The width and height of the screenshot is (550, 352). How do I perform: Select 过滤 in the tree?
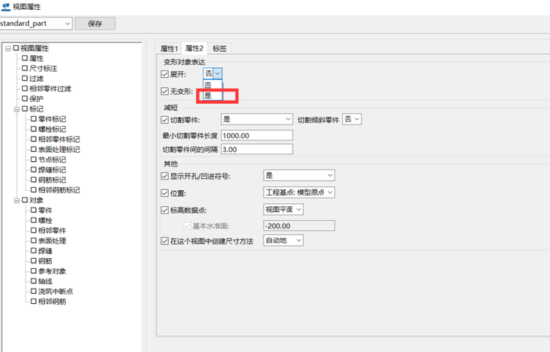pos(37,79)
